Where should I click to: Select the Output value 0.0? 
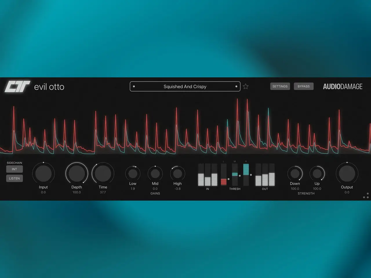point(347,192)
